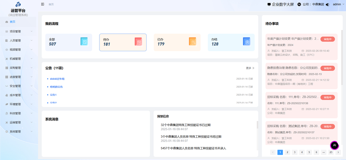Click the 机械管理 tools icon
The width and height of the screenshot is (346, 160).
[6, 59]
